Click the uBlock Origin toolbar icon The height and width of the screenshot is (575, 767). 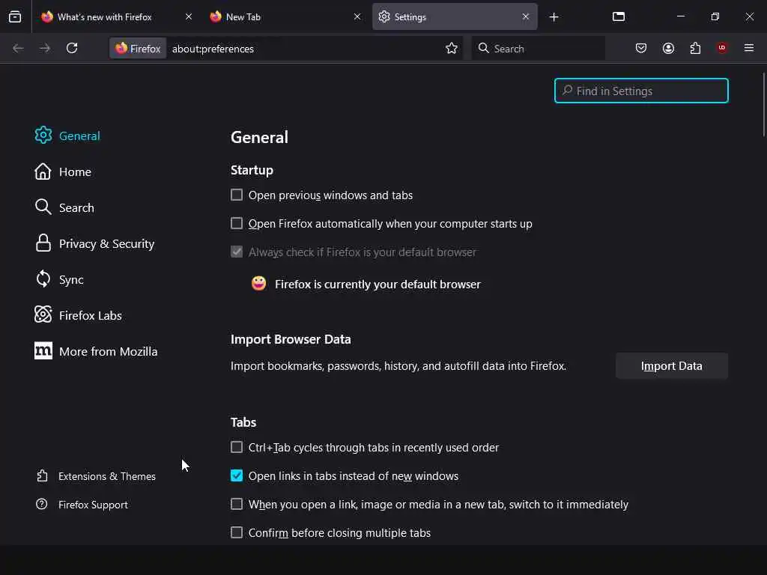722,48
